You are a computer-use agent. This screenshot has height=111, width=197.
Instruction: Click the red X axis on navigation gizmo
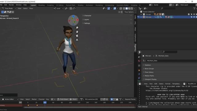[77, 20]
